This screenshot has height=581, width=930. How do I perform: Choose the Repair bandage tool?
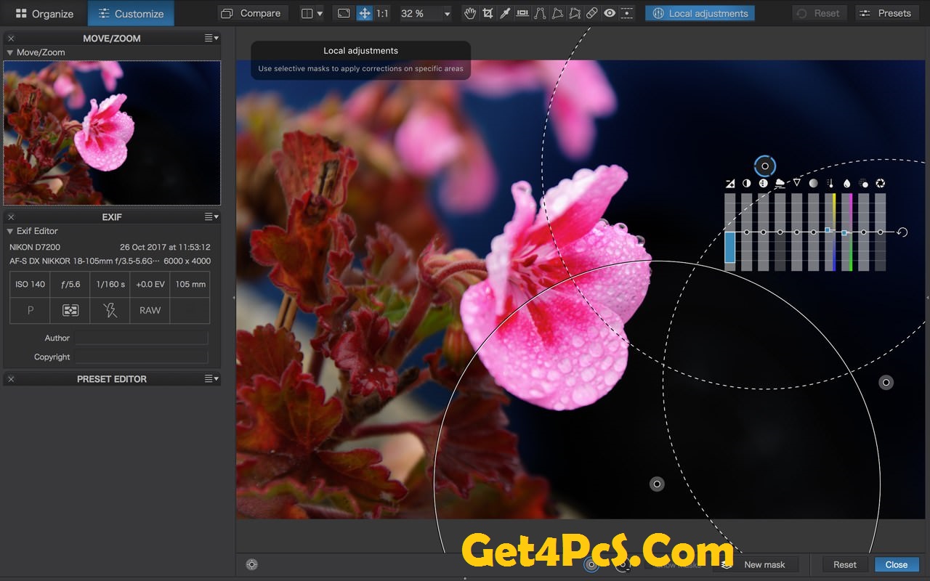[592, 13]
